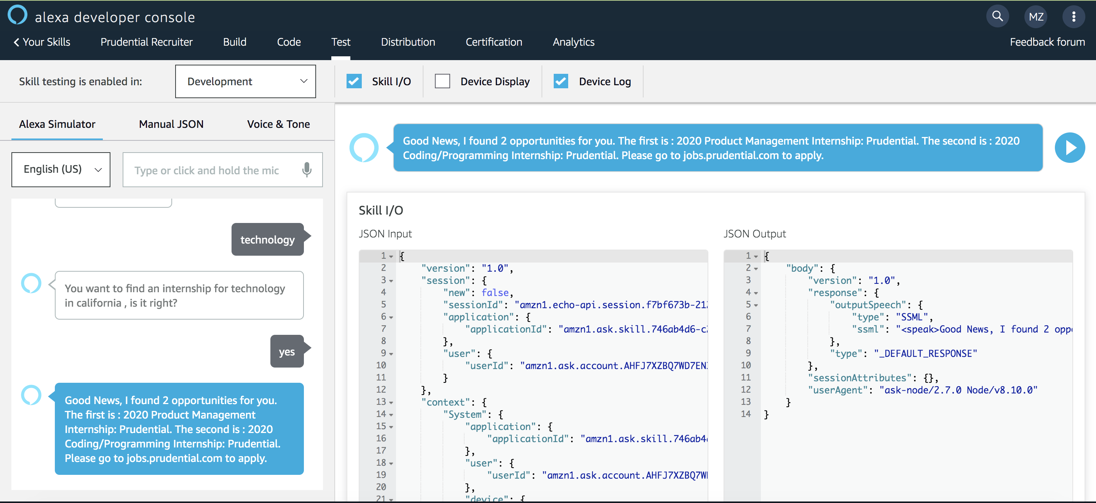Enable the Device Display checkbox
1096x503 pixels.
click(x=442, y=81)
